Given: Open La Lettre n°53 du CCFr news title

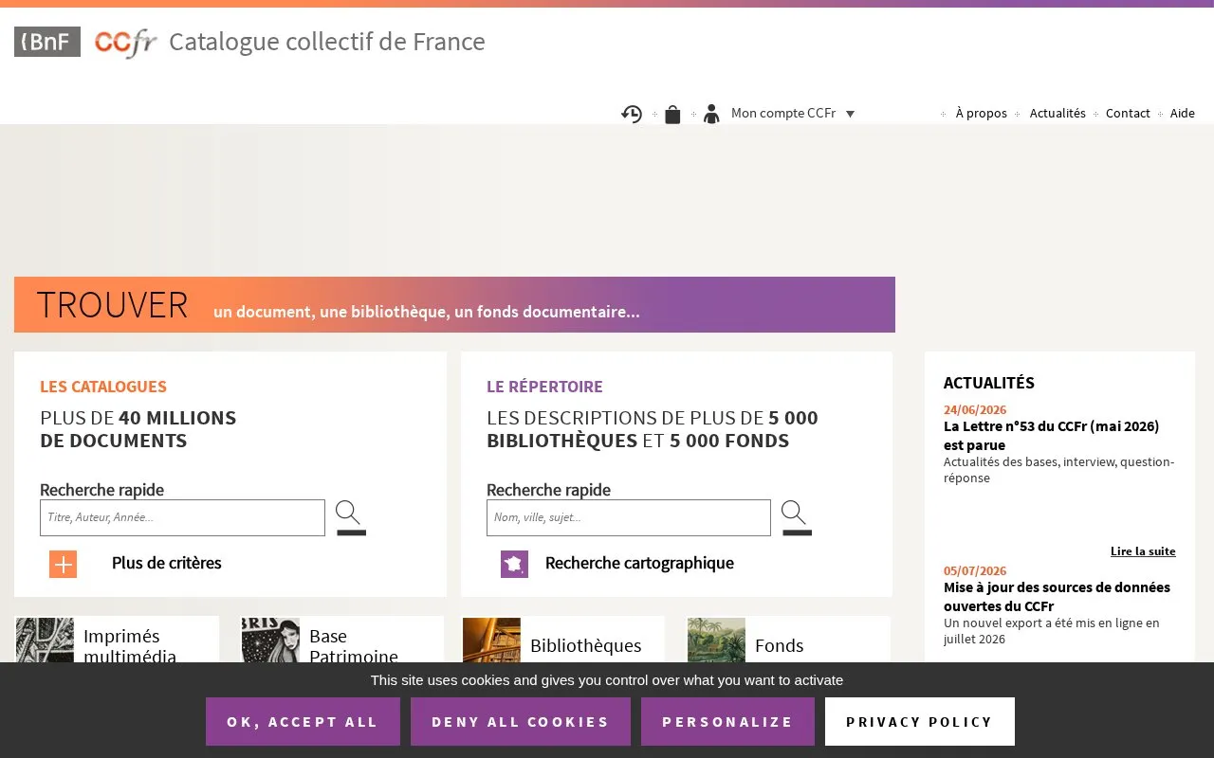Looking at the screenshot, I should point(1051,436).
